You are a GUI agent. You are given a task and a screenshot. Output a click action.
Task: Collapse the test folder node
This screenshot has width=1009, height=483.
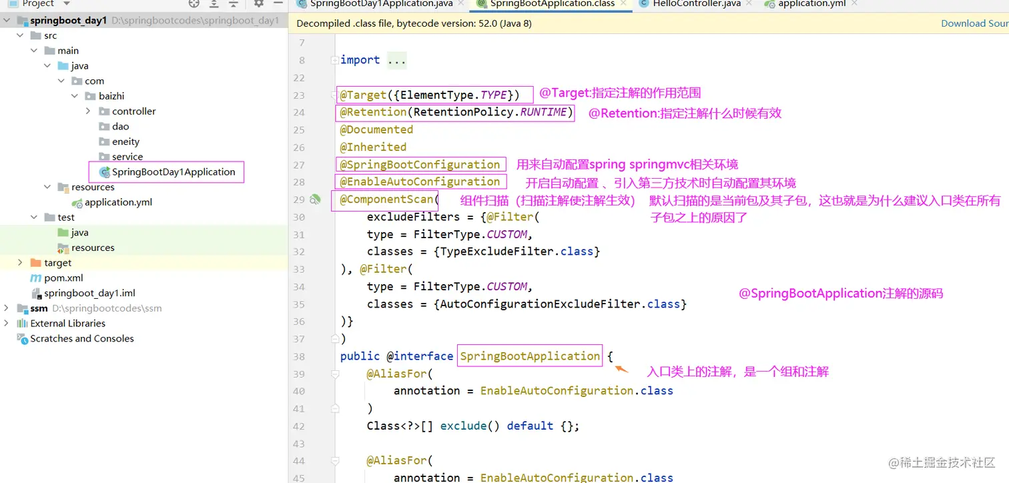(x=34, y=217)
